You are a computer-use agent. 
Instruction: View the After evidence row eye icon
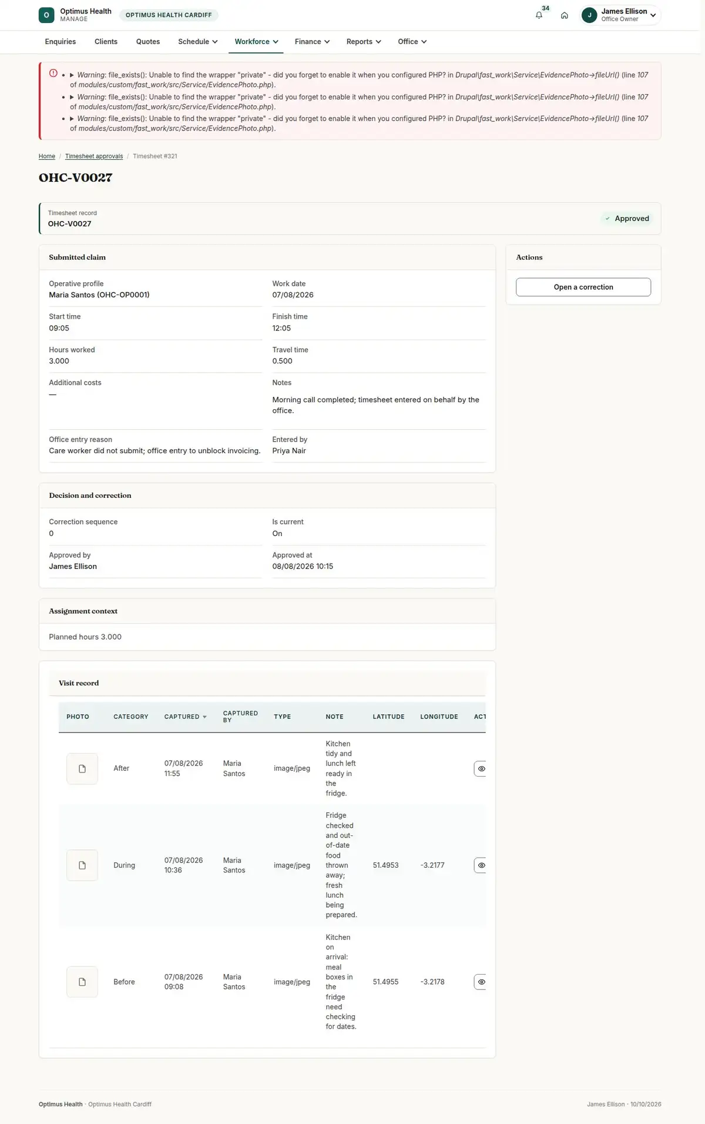[481, 768]
